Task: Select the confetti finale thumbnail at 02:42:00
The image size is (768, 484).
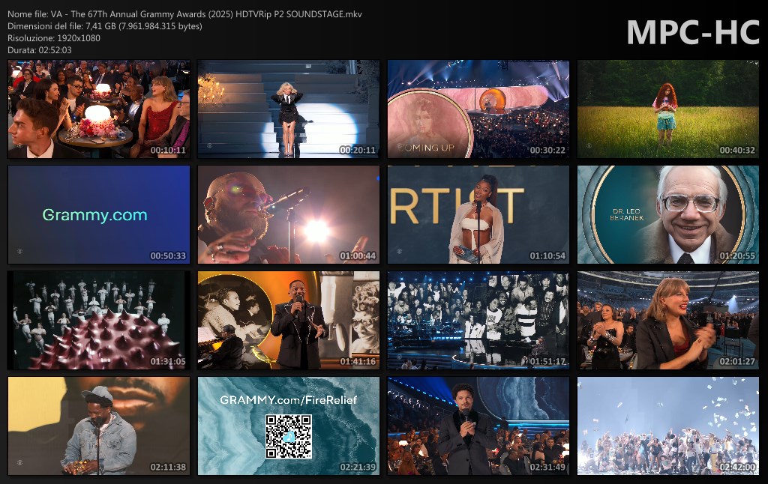Action: coord(667,426)
